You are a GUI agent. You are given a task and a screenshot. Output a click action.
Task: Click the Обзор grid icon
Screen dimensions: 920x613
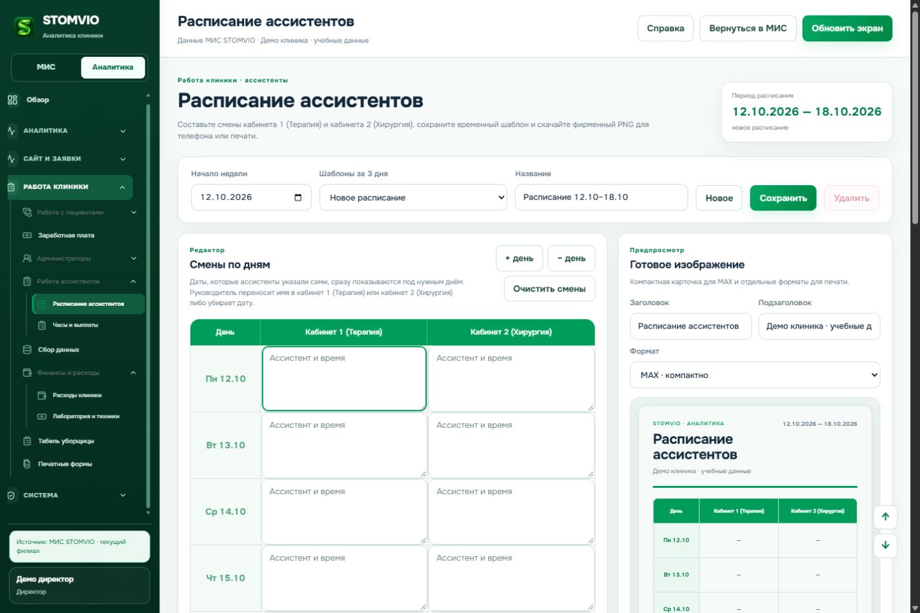[13, 100]
